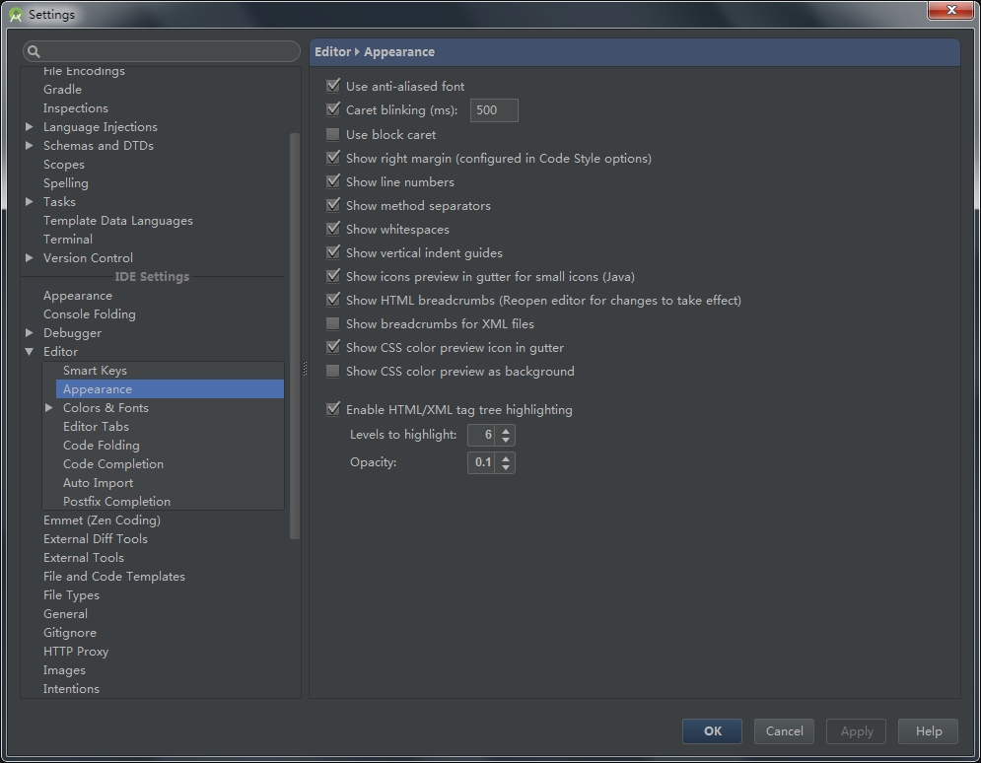The image size is (981, 763).
Task: Click the settings list vertical scrollbar
Action: click(x=295, y=335)
